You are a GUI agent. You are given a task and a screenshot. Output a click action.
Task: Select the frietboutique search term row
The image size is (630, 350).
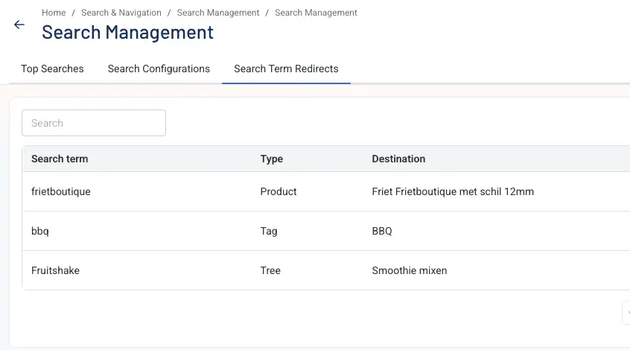click(x=326, y=191)
